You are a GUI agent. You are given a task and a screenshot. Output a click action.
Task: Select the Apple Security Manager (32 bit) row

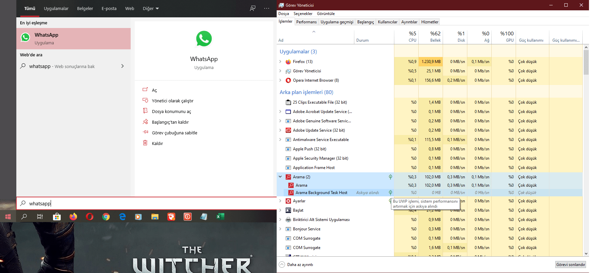430,158
